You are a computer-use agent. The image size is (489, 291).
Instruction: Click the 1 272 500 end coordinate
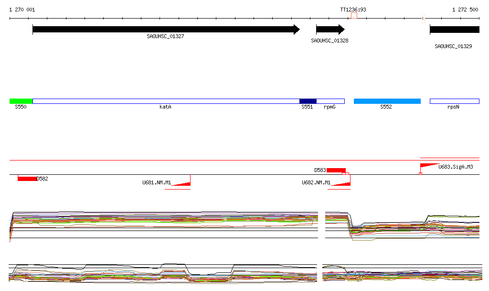[x=465, y=10]
